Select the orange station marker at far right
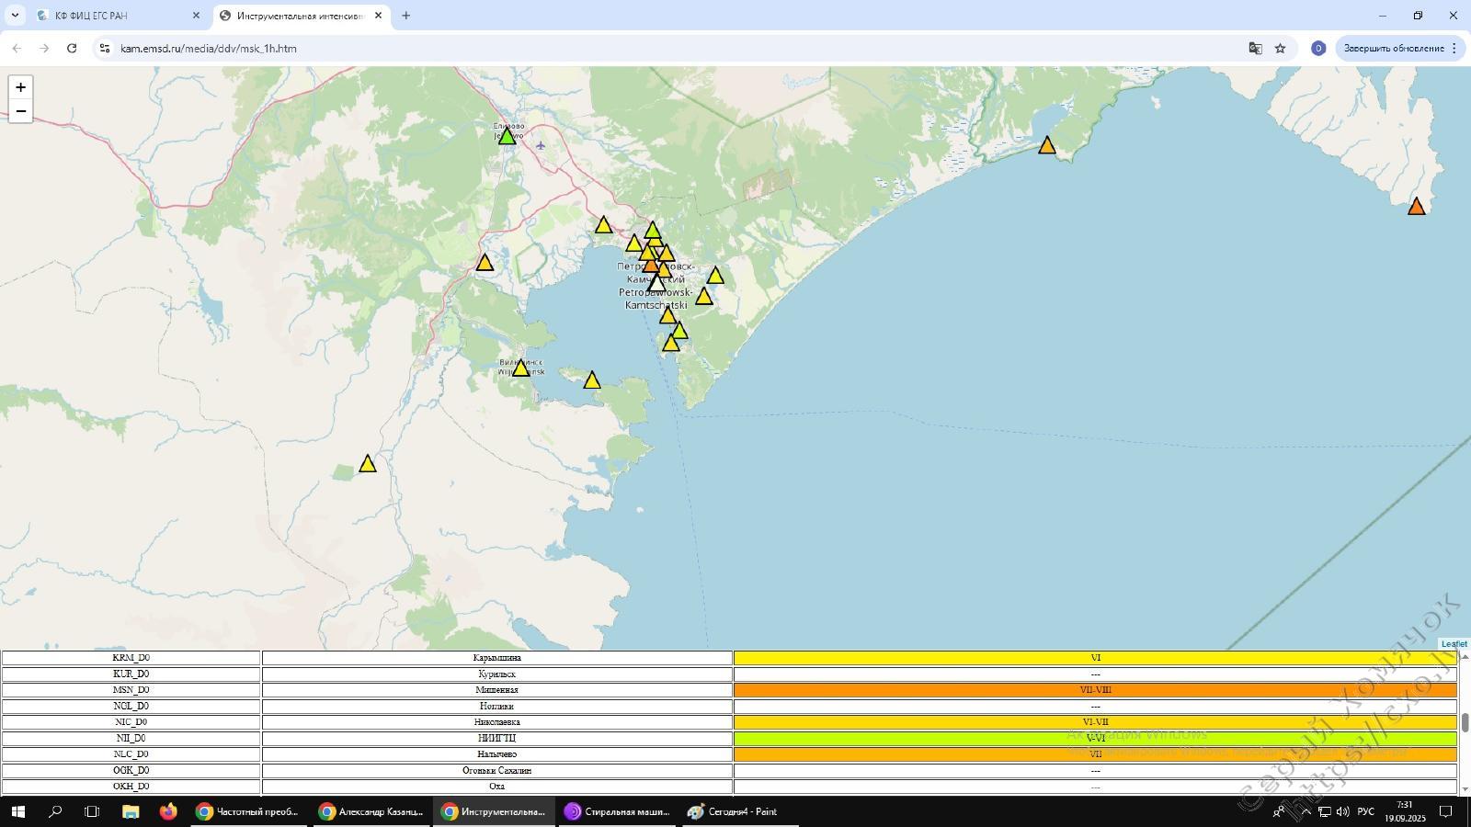Image resolution: width=1471 pixels, height=827 pixels. (x=1416, y=207)
